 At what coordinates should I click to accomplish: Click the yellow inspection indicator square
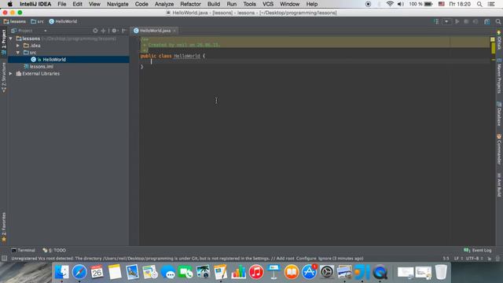pos(493,39)
